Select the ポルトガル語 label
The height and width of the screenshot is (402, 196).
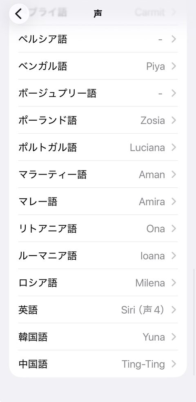pos(48,148)
